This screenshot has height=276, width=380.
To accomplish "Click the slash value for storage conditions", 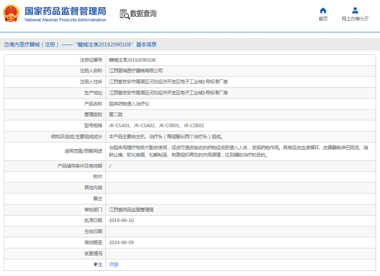I will [110, 166].
